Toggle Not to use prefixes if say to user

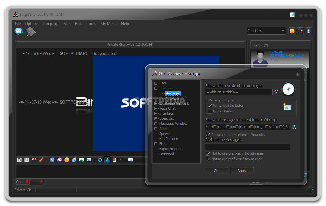click(208, 159)
